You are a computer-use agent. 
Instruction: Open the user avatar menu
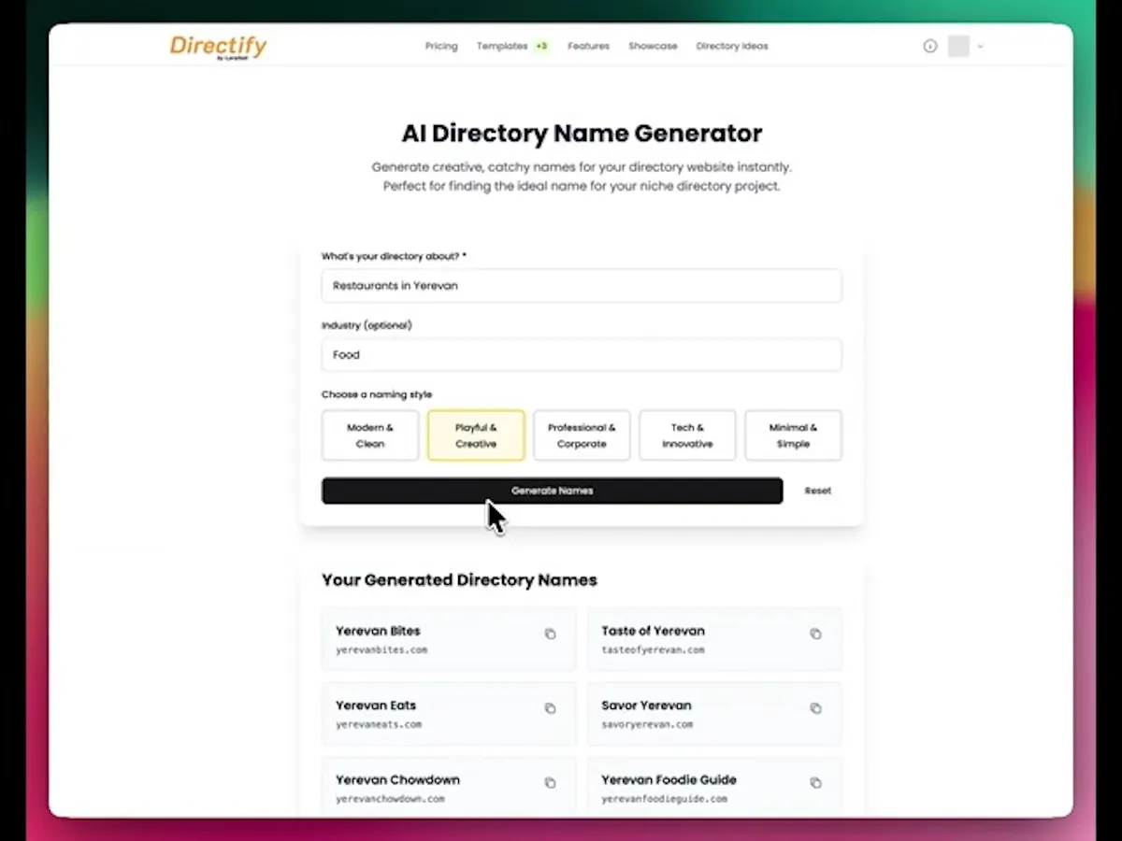coord(958,46)
